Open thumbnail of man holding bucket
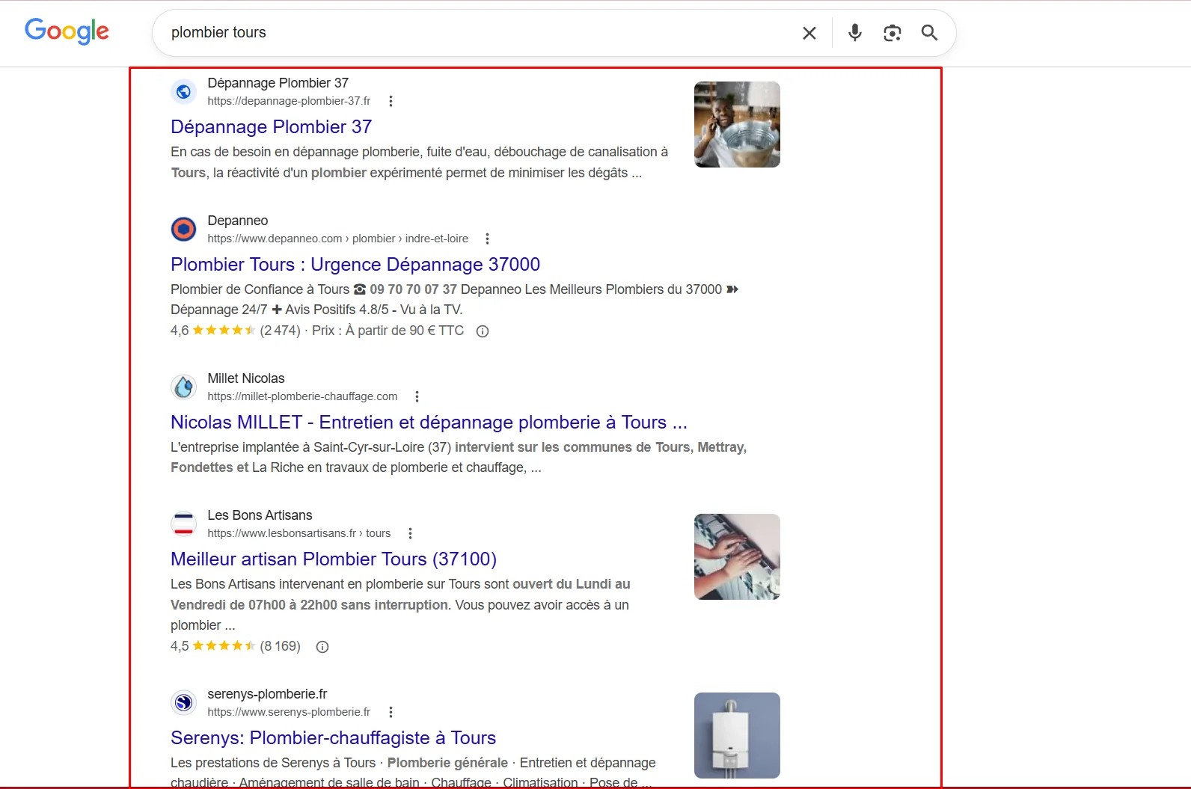1191x789 pixels. pos(737,124)
